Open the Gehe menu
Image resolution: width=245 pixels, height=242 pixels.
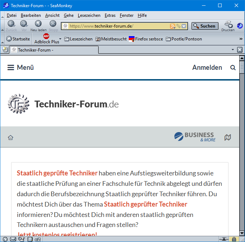click(x=69, y=15)
